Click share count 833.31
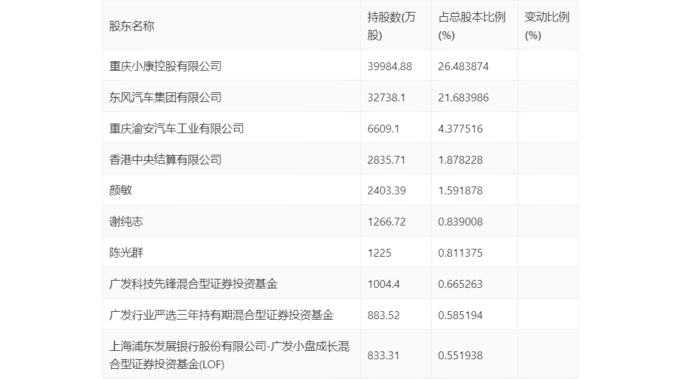The image size is (681, 379). point(383,356)
